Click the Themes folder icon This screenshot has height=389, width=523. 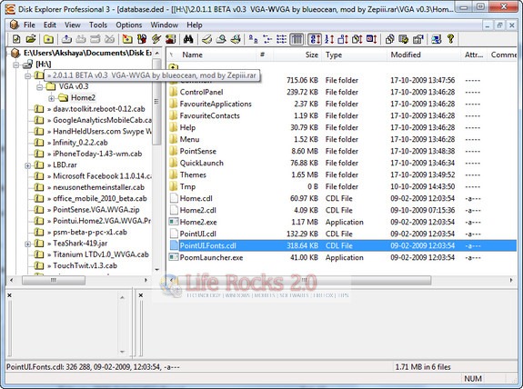coord(174,175)
